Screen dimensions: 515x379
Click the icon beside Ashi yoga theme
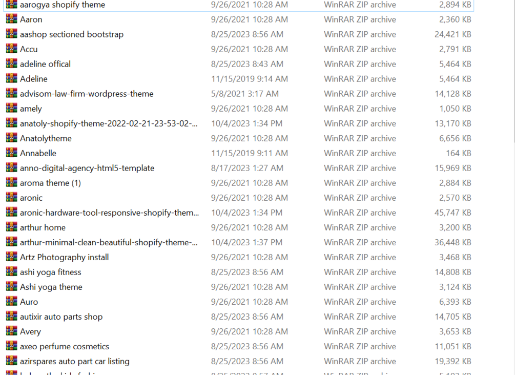[x=11, y=286]
